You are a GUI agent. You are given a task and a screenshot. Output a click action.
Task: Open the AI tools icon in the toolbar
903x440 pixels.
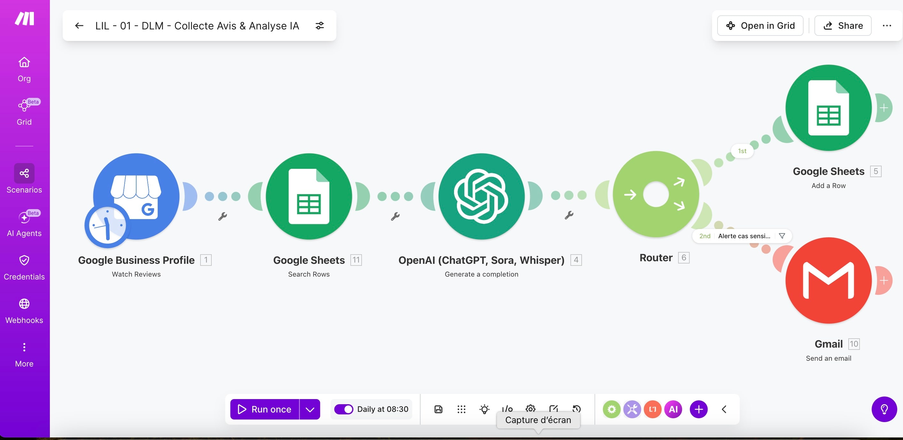(x=673, y=409)
